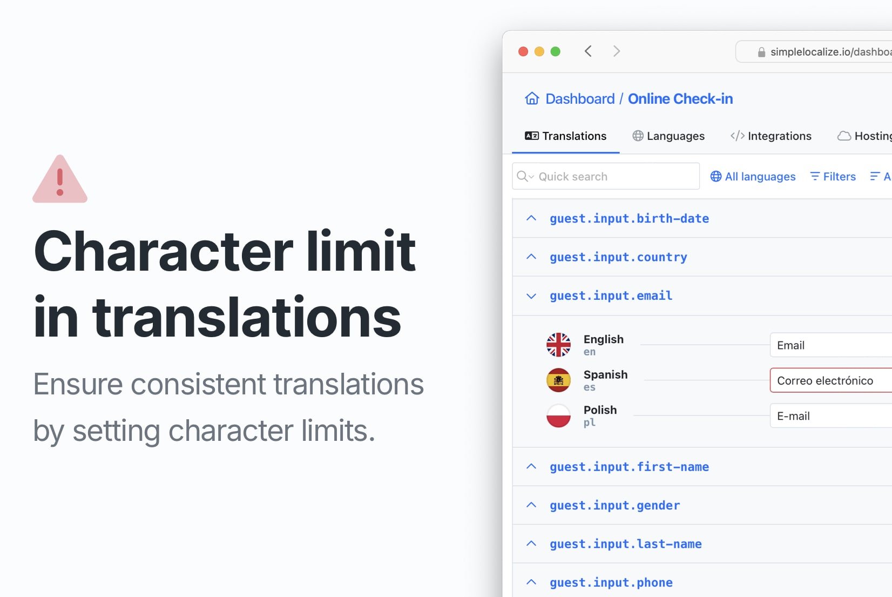Expand the guest.input.phone chevron
The height and width of the screenshot is (597, 892).
tap(531, 582)
